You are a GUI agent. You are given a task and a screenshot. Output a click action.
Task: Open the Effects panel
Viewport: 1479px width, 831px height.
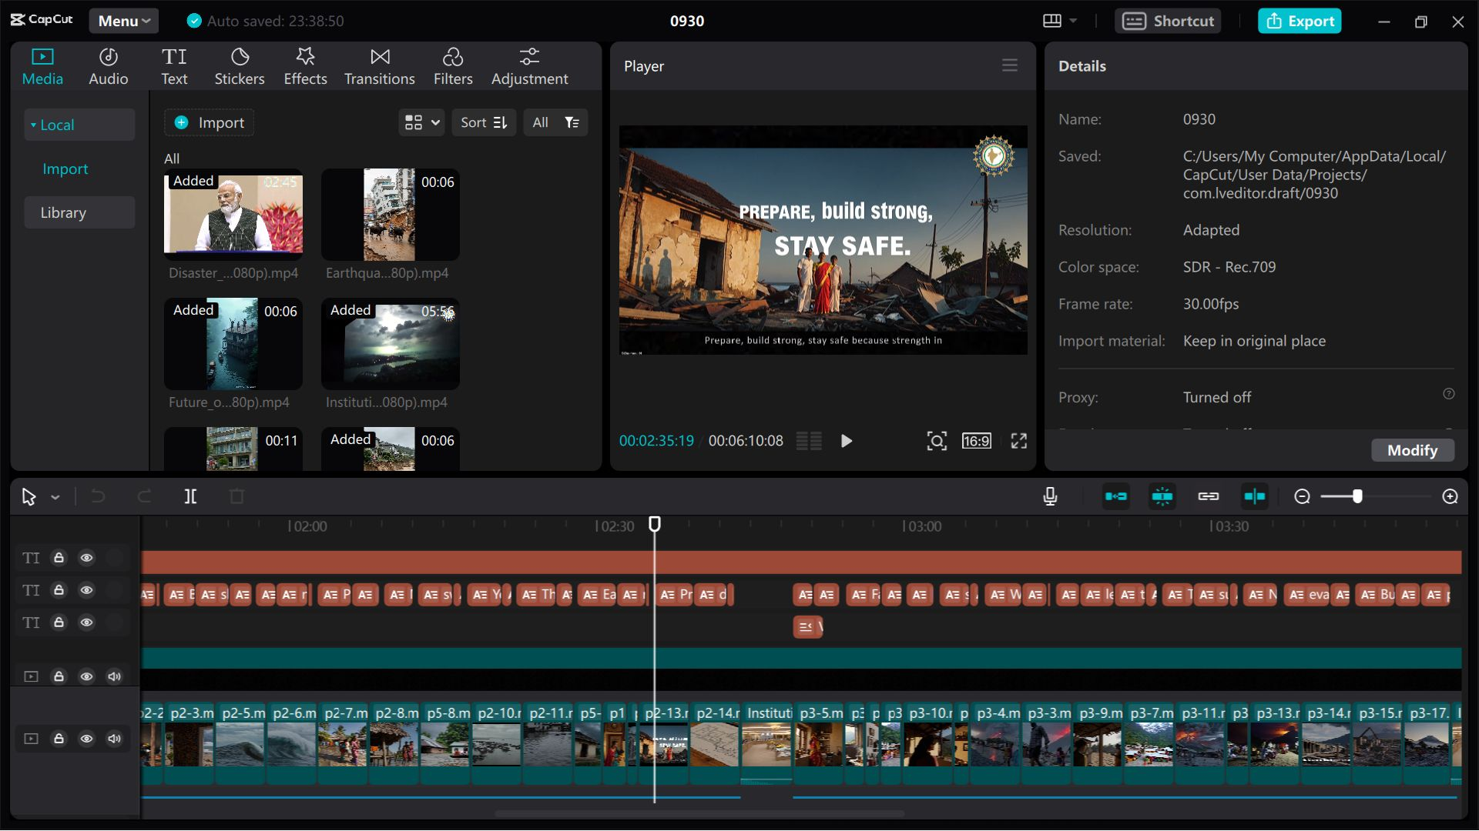pyautogui.click(x=305, y=66)
